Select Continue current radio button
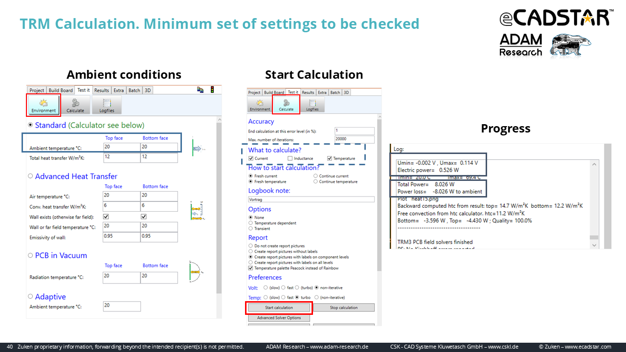Viewport: 626px width, 352px height. [315, 176]
